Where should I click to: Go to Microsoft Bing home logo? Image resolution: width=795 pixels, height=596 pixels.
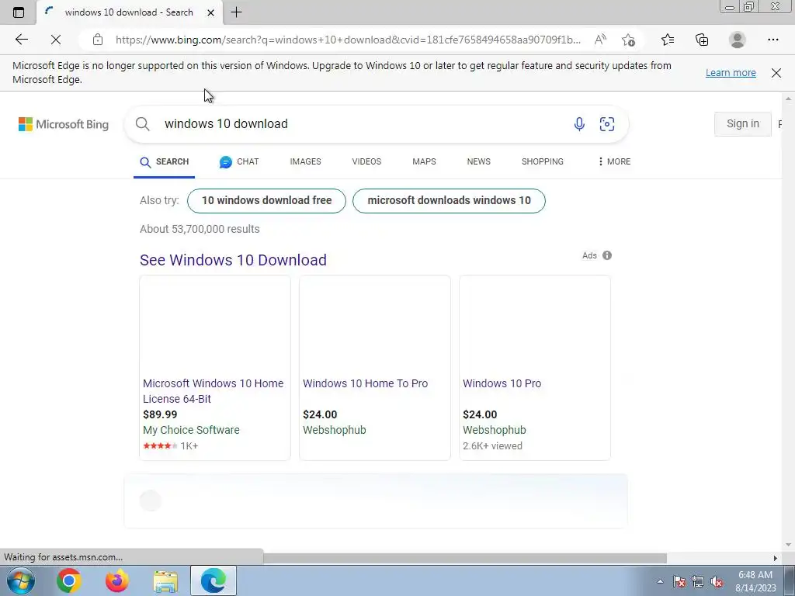(x=64, y=124)
